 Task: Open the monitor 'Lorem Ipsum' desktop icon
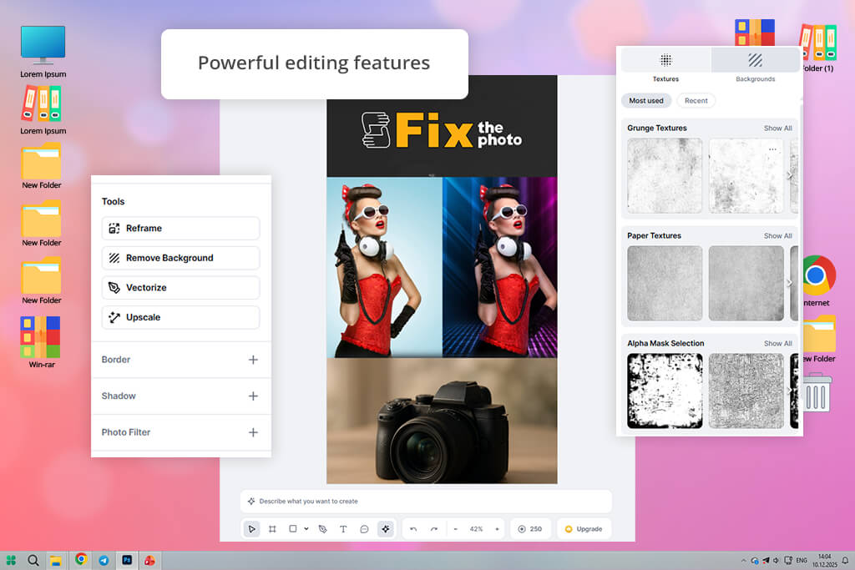tap(43, 51)
